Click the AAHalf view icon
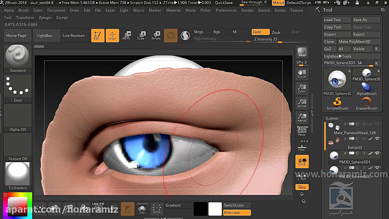The width and height of the screenshot is (389, 219). [302, 118]
